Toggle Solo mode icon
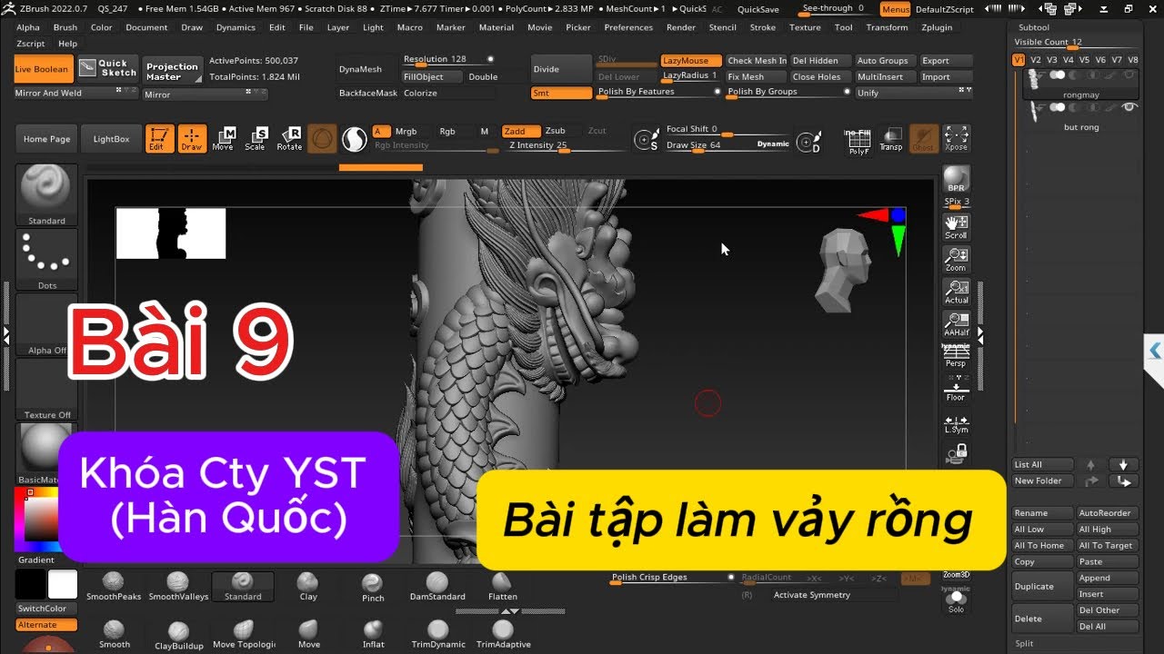Viewport: 1164px width, 654px height. [956, 601]
